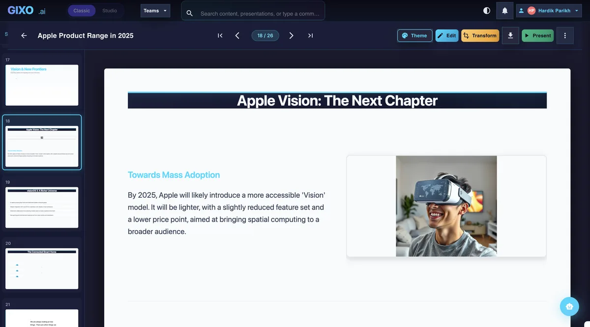This screenshot has width=590, height=327.
Task: Open Hardik Parikh account menu
Action: point(548,10)
